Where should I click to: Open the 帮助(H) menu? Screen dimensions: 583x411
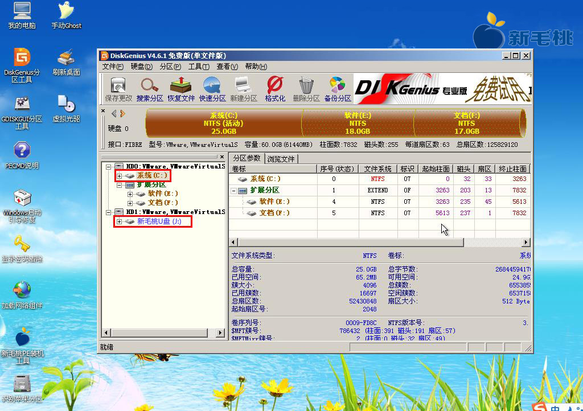pyautogui.click(x=256, y=67)
